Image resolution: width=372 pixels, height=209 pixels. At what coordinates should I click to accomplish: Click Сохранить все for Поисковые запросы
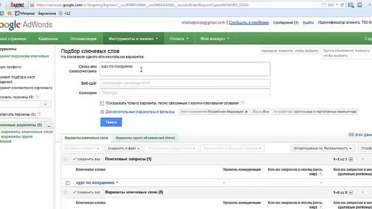[x=87, y=159]
